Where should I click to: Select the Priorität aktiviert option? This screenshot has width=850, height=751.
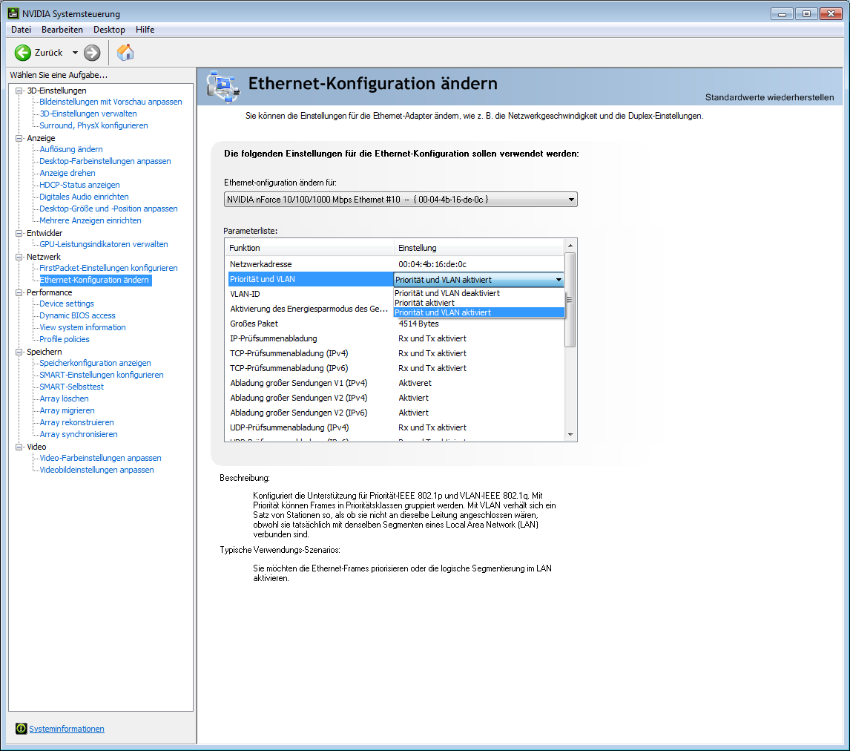[x=478, y=303]
